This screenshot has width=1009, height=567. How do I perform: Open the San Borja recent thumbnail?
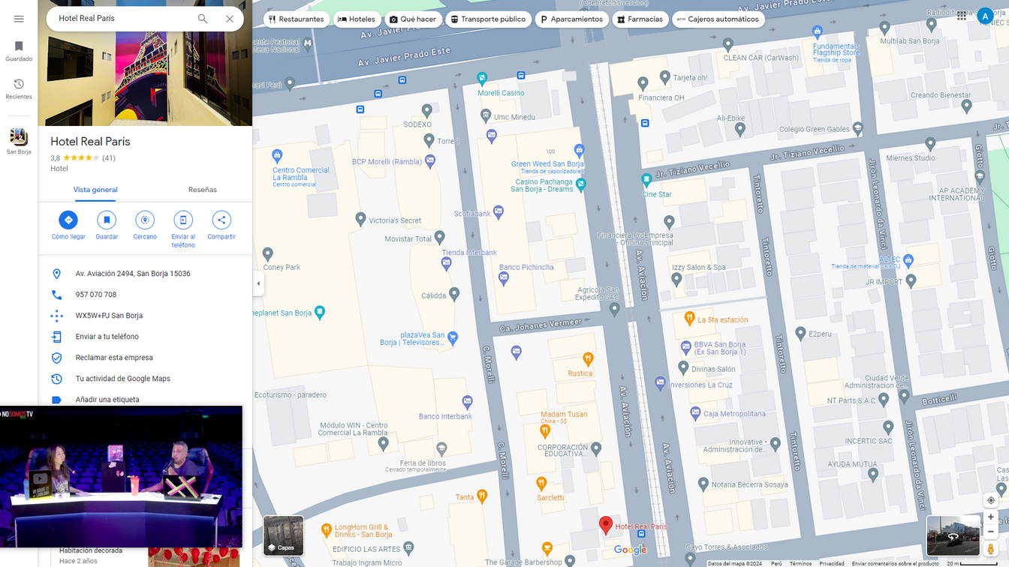19,141
